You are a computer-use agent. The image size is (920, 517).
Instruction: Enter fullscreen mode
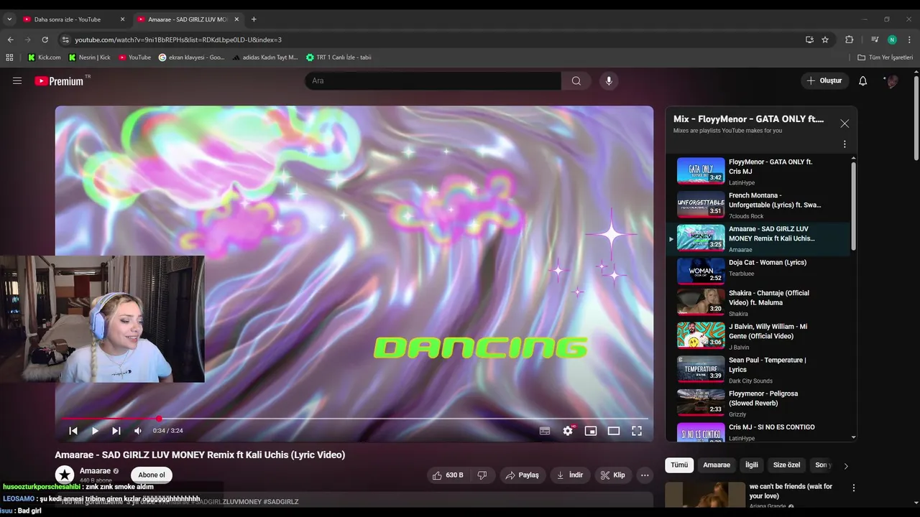pyautogui.click(x=637, y=431)
